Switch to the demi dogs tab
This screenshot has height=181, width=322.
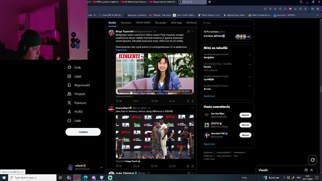[x=176, y=23]
